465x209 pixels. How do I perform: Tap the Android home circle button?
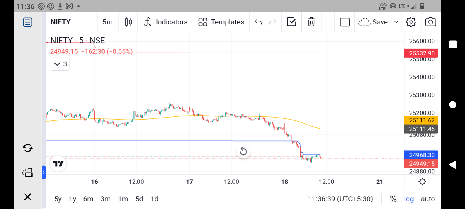click(453, 105)
